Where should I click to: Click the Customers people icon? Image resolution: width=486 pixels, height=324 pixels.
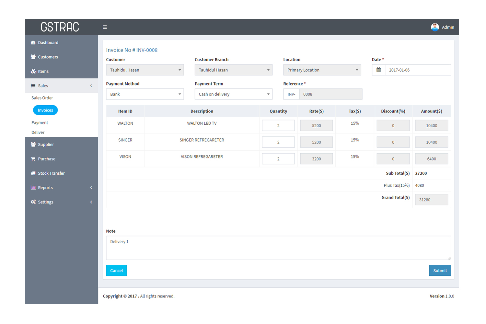tap(33, 57)
